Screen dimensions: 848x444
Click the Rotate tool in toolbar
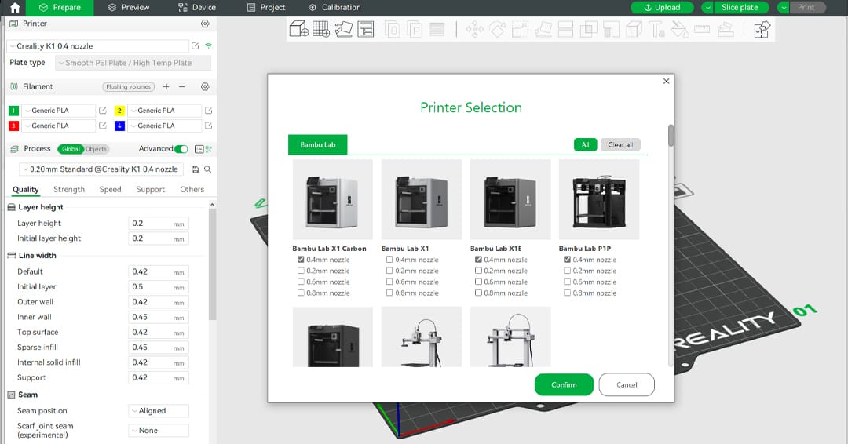pos(497,29)
